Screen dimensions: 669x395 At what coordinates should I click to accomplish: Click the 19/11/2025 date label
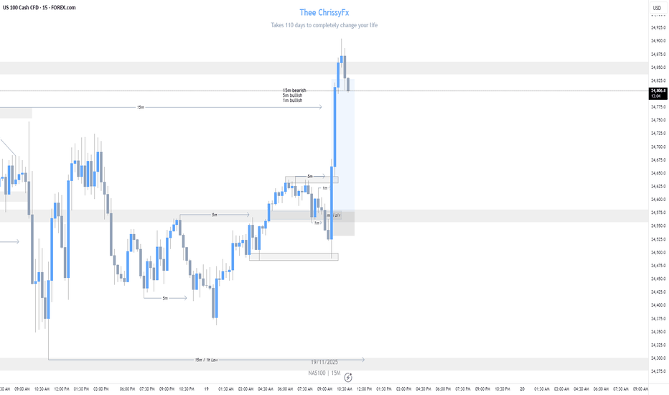324,363
